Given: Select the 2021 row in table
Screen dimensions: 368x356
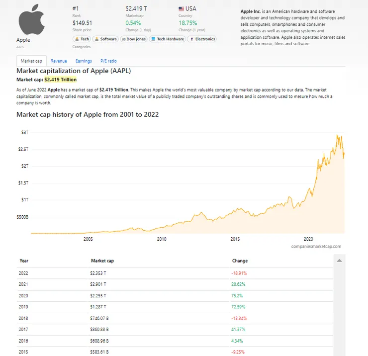Looking at the screenshot, I should coord(174,284).
